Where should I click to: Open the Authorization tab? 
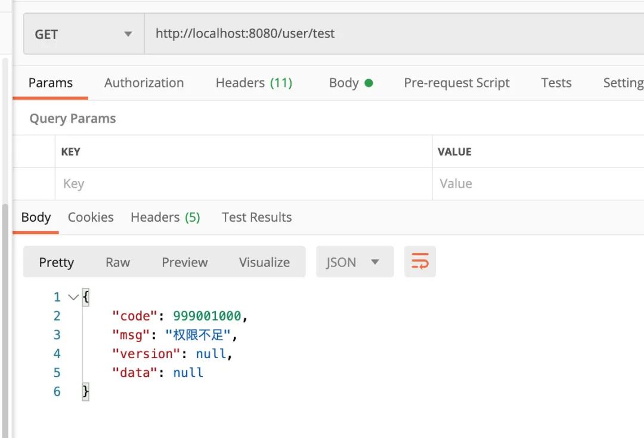pos(144,83)
